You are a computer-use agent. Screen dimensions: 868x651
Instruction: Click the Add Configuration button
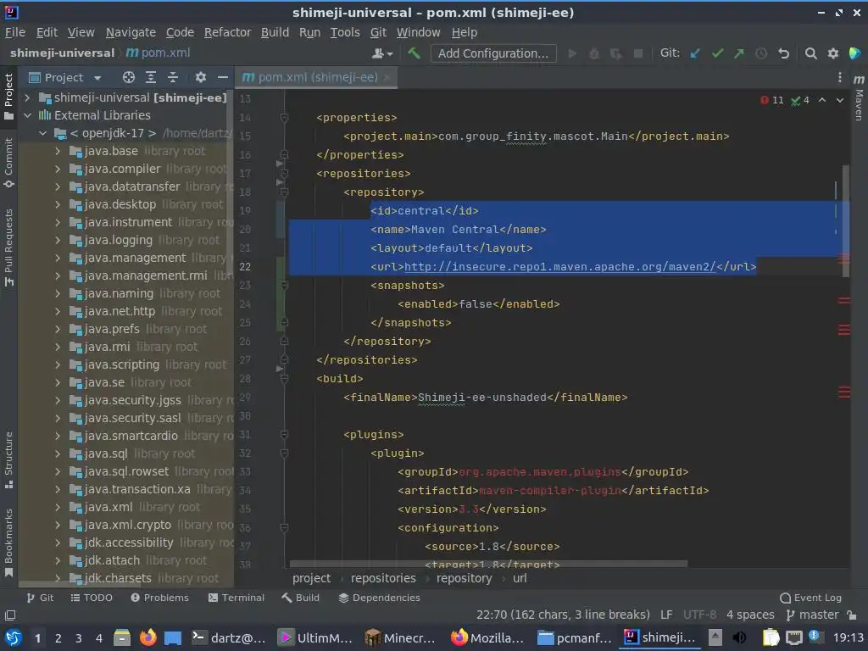pos(493,53)
